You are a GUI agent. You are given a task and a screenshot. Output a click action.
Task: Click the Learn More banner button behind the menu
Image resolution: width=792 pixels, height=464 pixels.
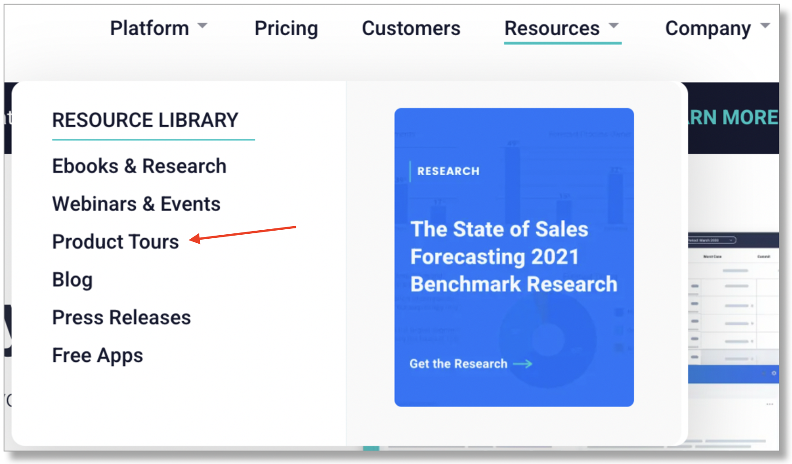pyautogui.click(x=733, y=118)
